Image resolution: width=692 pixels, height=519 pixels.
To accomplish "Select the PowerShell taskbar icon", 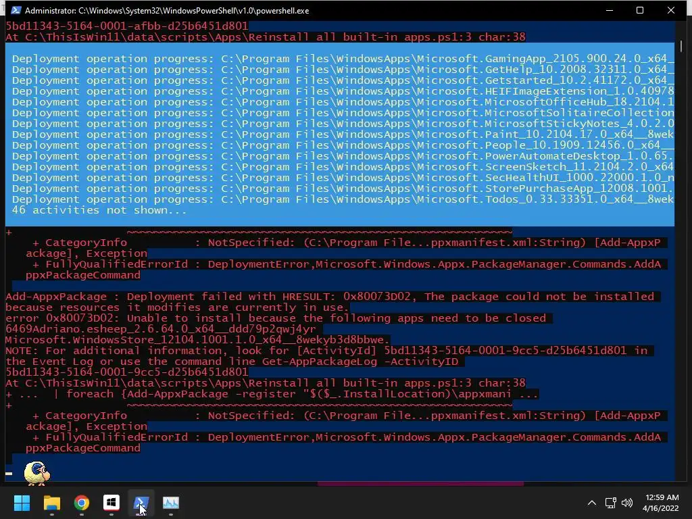I will pyautogui.click(x=141, y=503).
